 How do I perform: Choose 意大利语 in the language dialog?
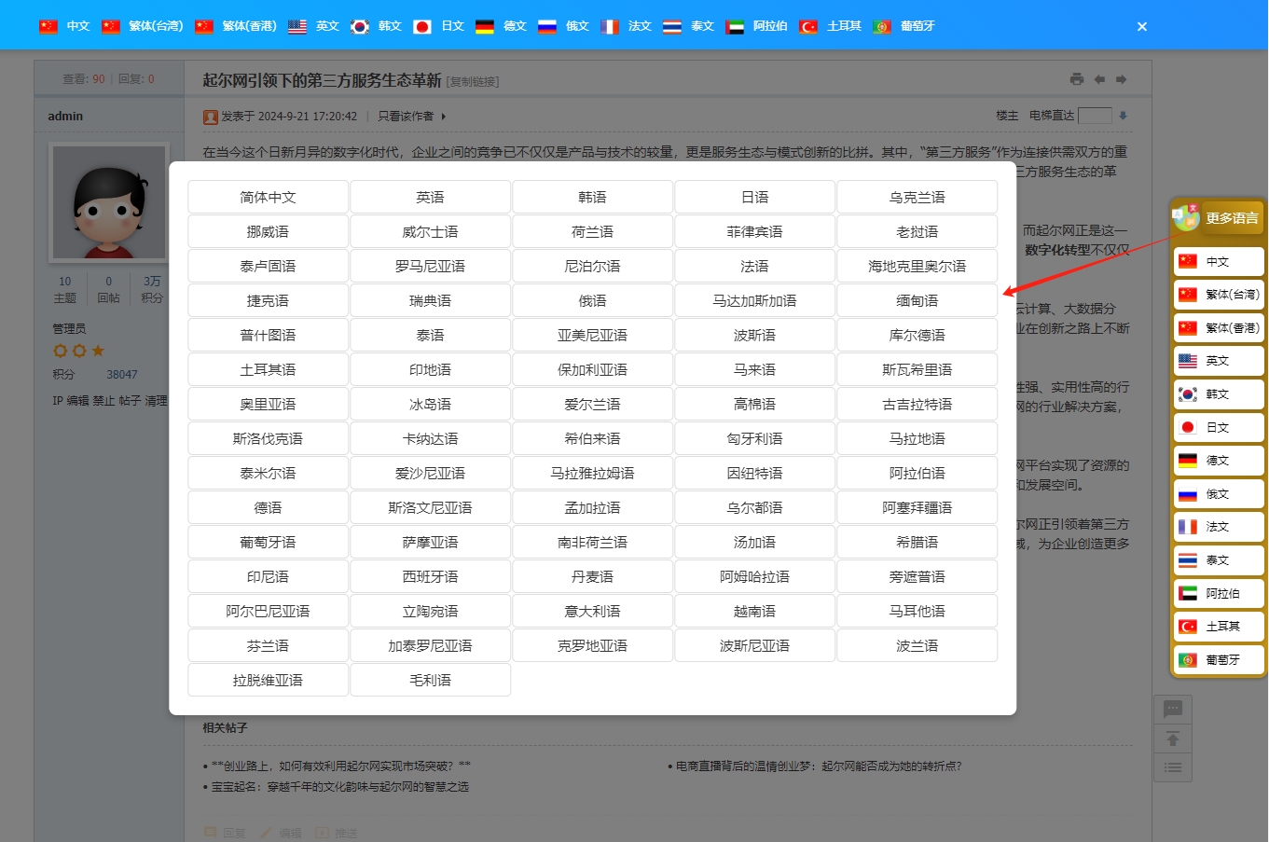coord(593,611)
